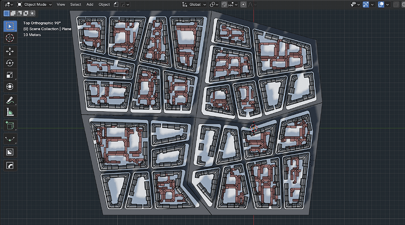Viewport: 405px width, 225px height.
Task: Select the Move tool
Action: coord(10,52)
